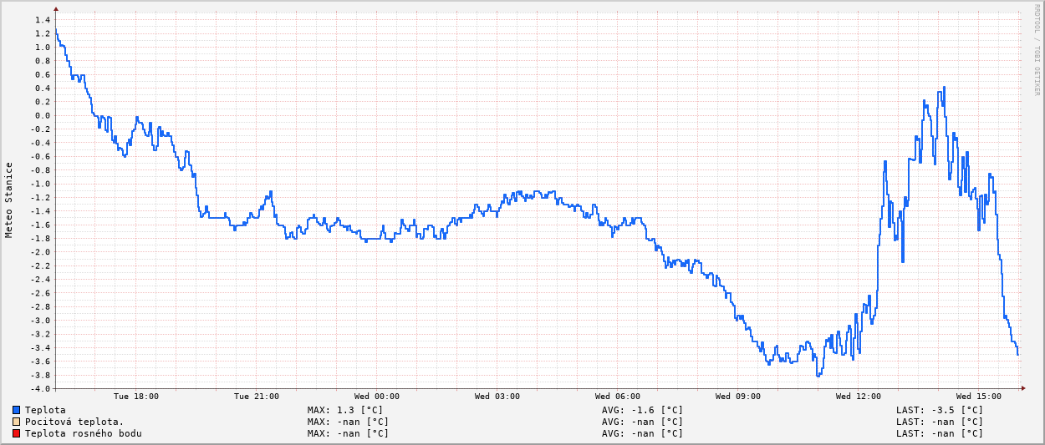Image resolution: width=1045 pixels, height=445 pixels.
Task: Click the peach Pocitová teplota legend swatch
Action: point(16,422)
